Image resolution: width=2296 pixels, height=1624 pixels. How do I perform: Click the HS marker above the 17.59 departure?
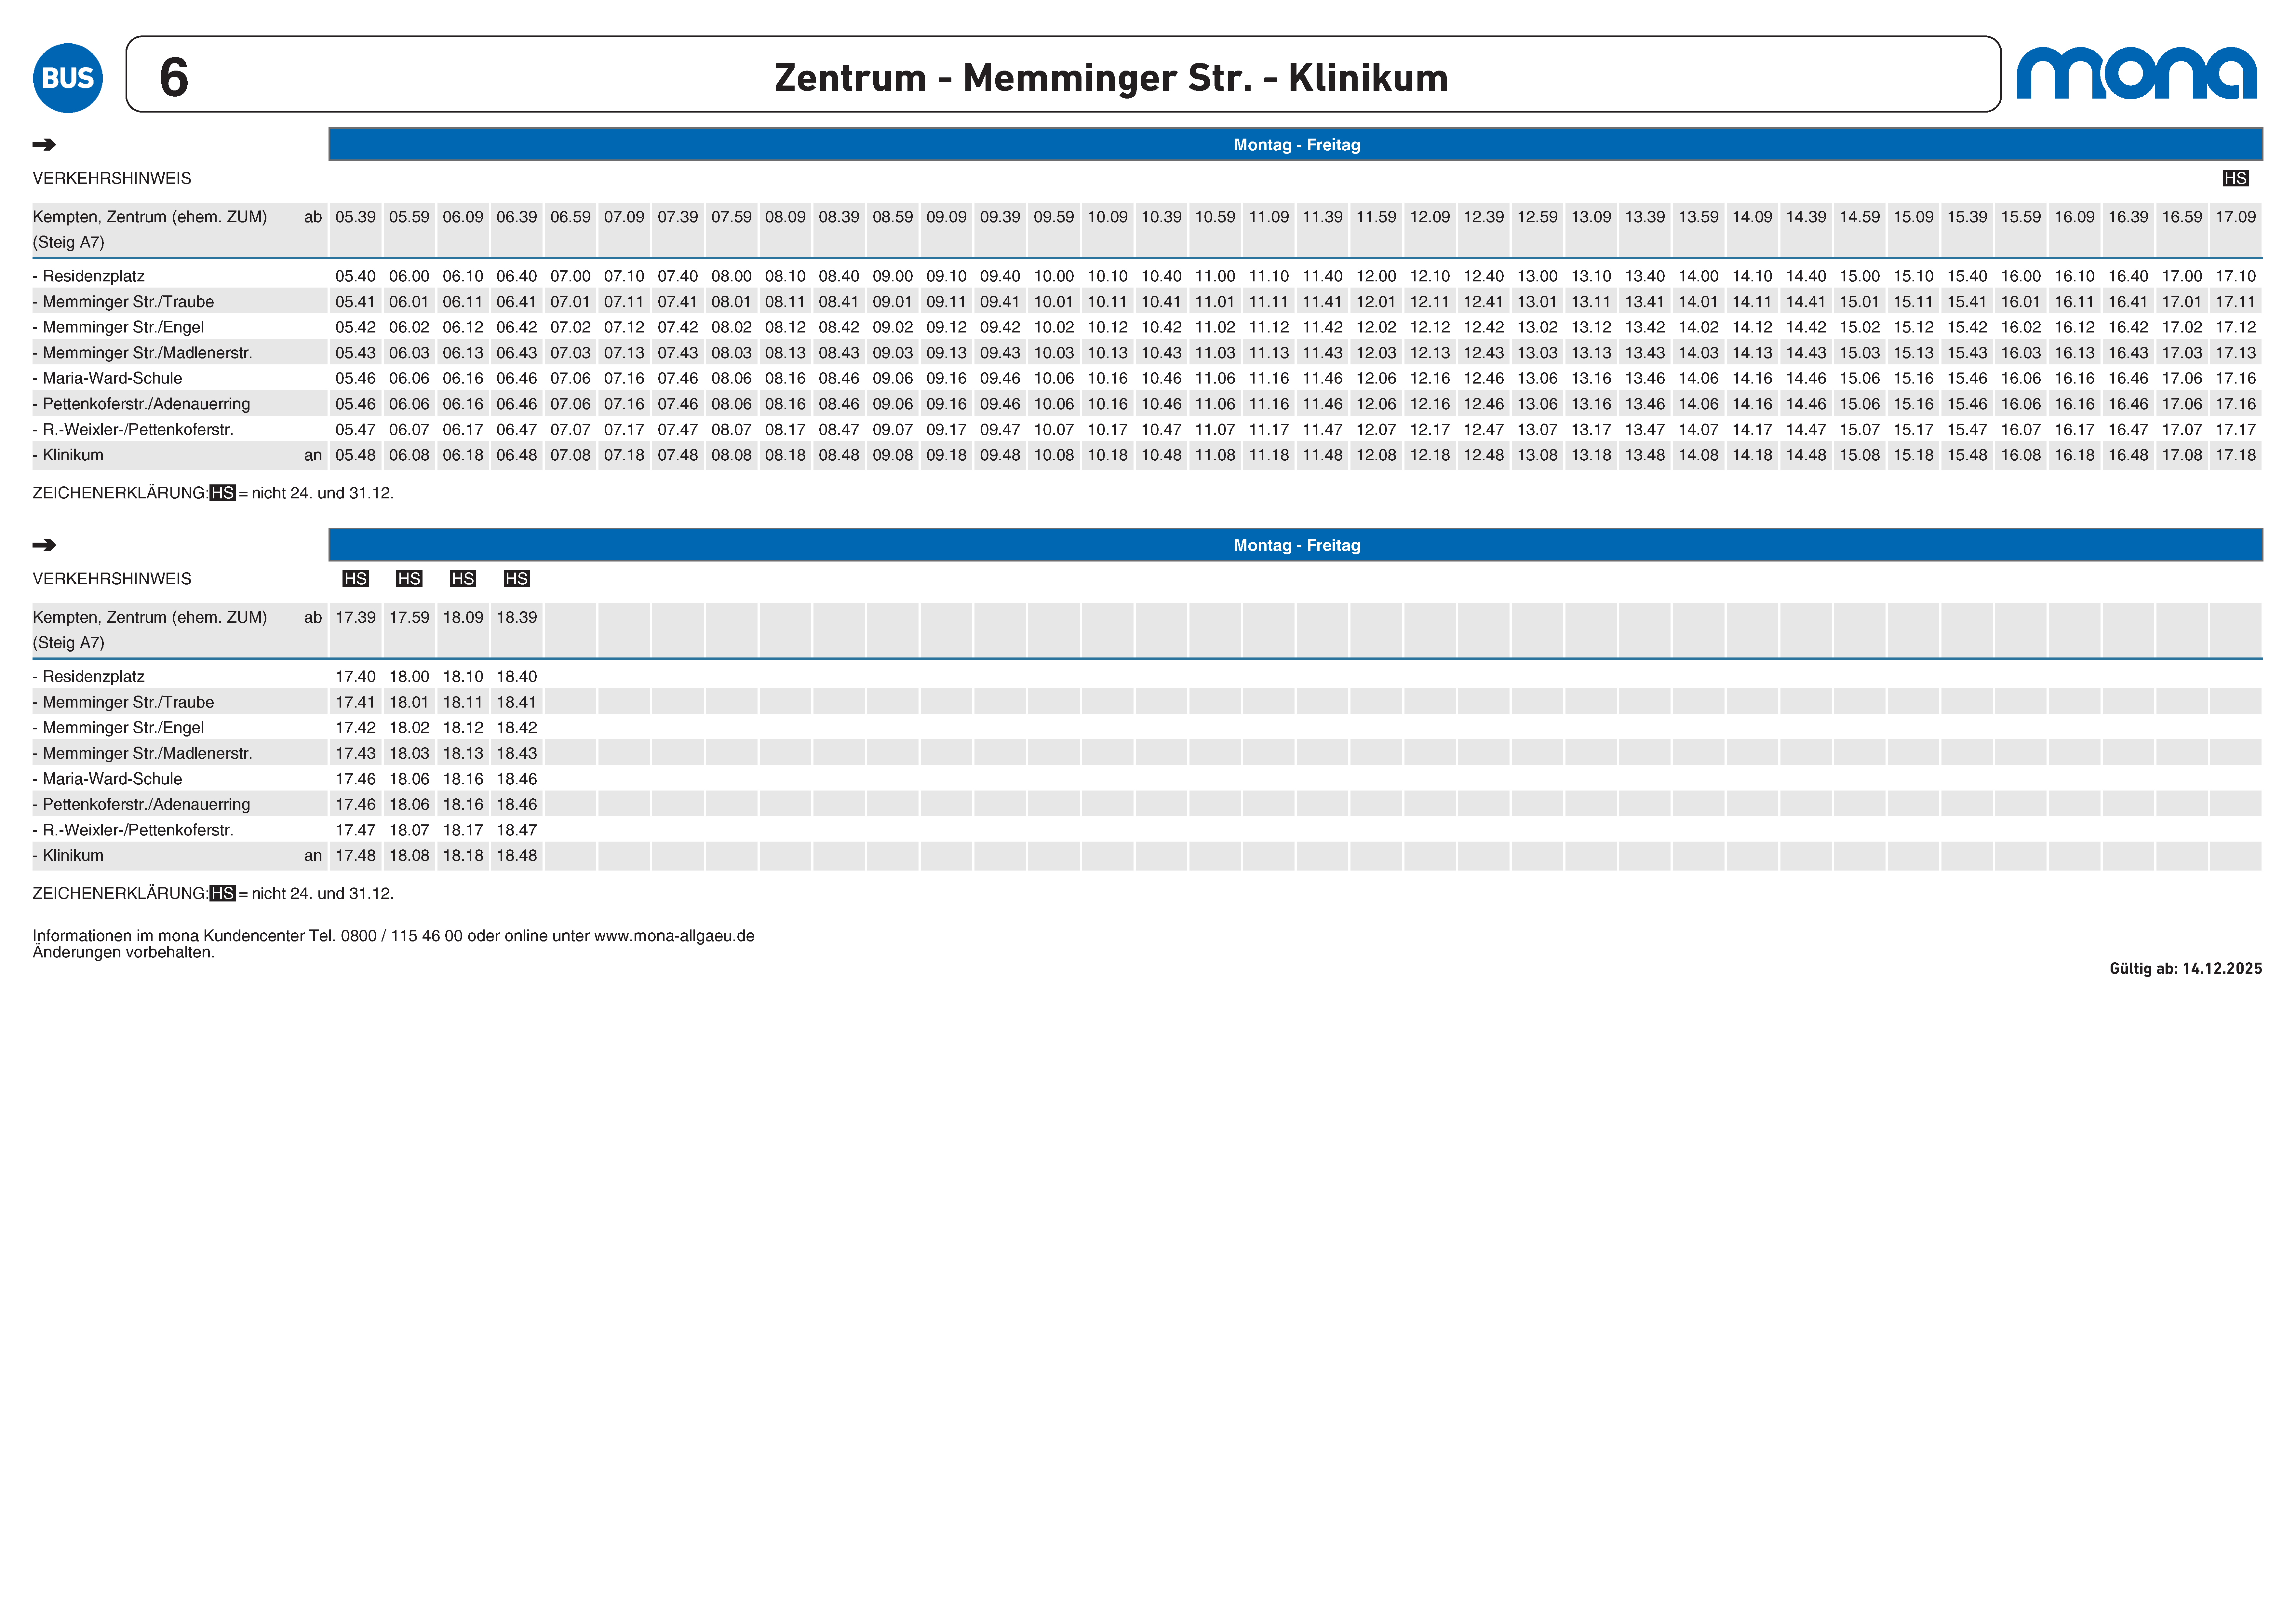pyautogui.click(x=409, y=579)
